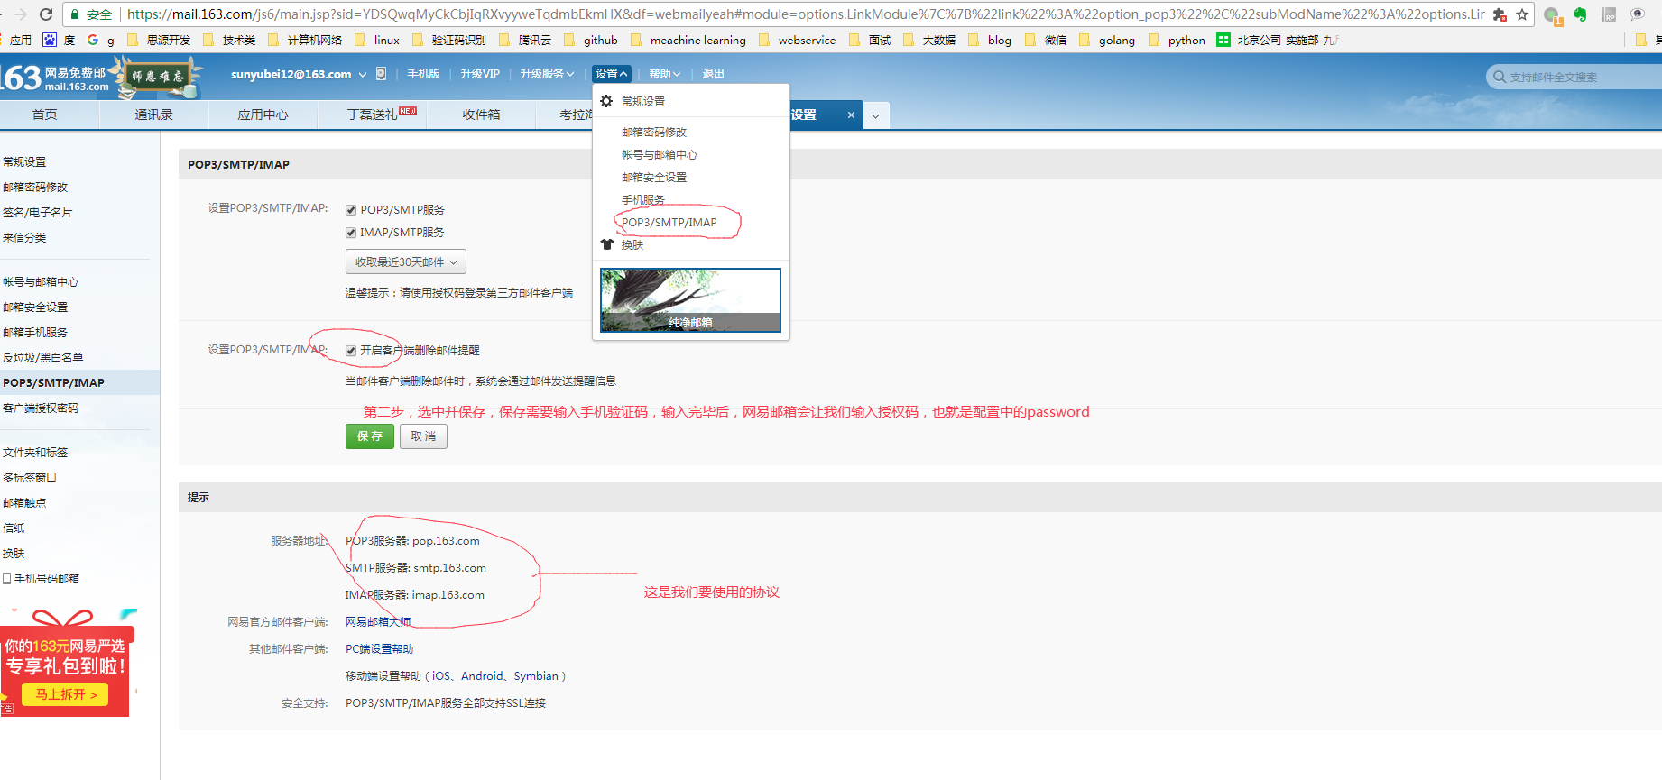1662x780 pixels.
Task: Switch to the 首页 tab
Action: point(45,115)
